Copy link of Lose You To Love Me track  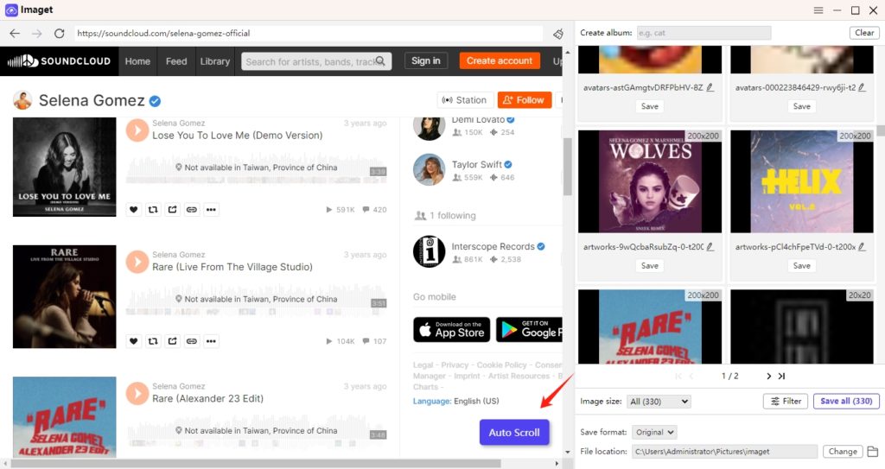pyautogui.click(x=192, y=209)
